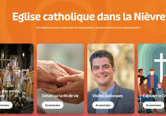Viewport: 166px width, 116px height.
Task: Click the flower-decorated cross in the church photo
Action: pos(3,60)
